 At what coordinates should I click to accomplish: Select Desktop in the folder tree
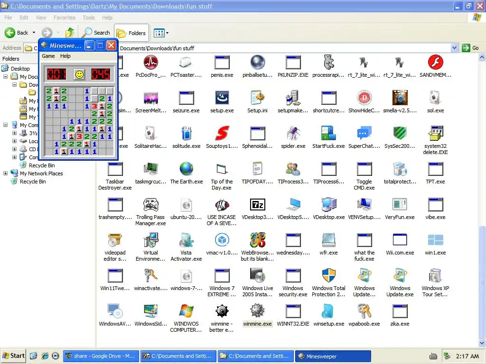[20, 68]
